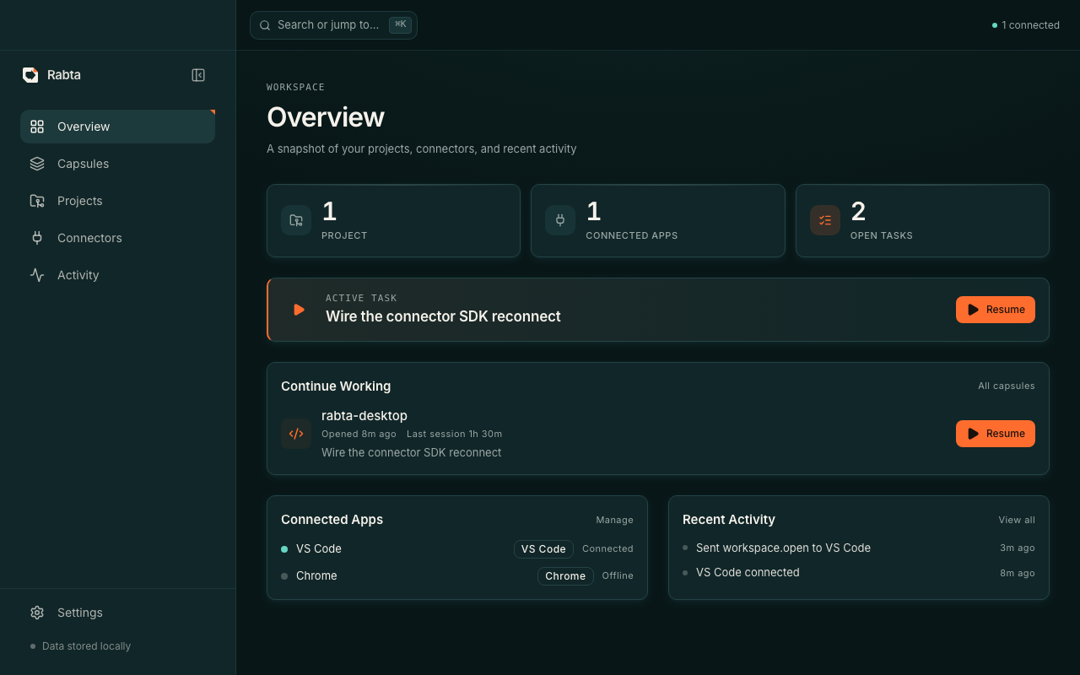Click the Overview grid icon in sidebar
The width and height of the screenshot is (1080, 675).
[37, 127]
